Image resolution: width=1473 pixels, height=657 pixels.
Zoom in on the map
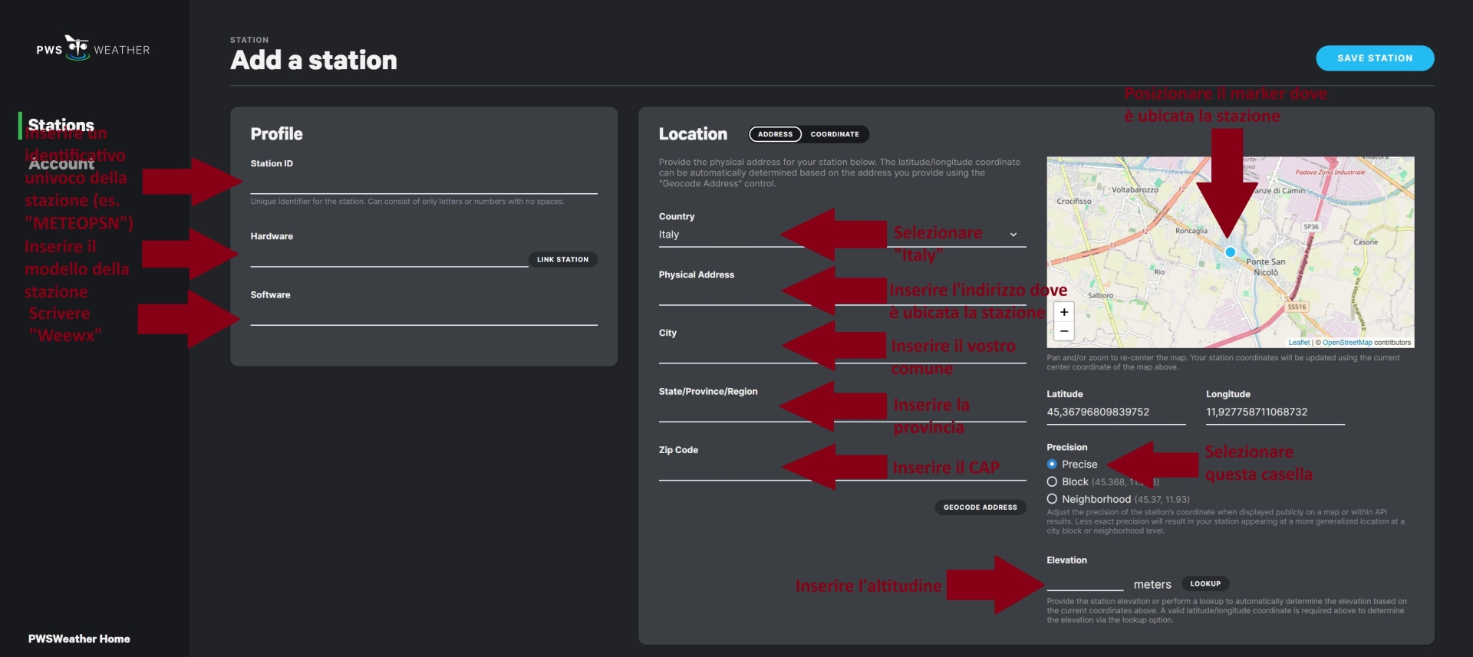pyautogui.click(x=1064, y=312)
